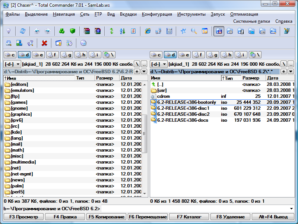Go back with the left arrow icon
This screenshot has width=298, height=224.
pos(37,31)
